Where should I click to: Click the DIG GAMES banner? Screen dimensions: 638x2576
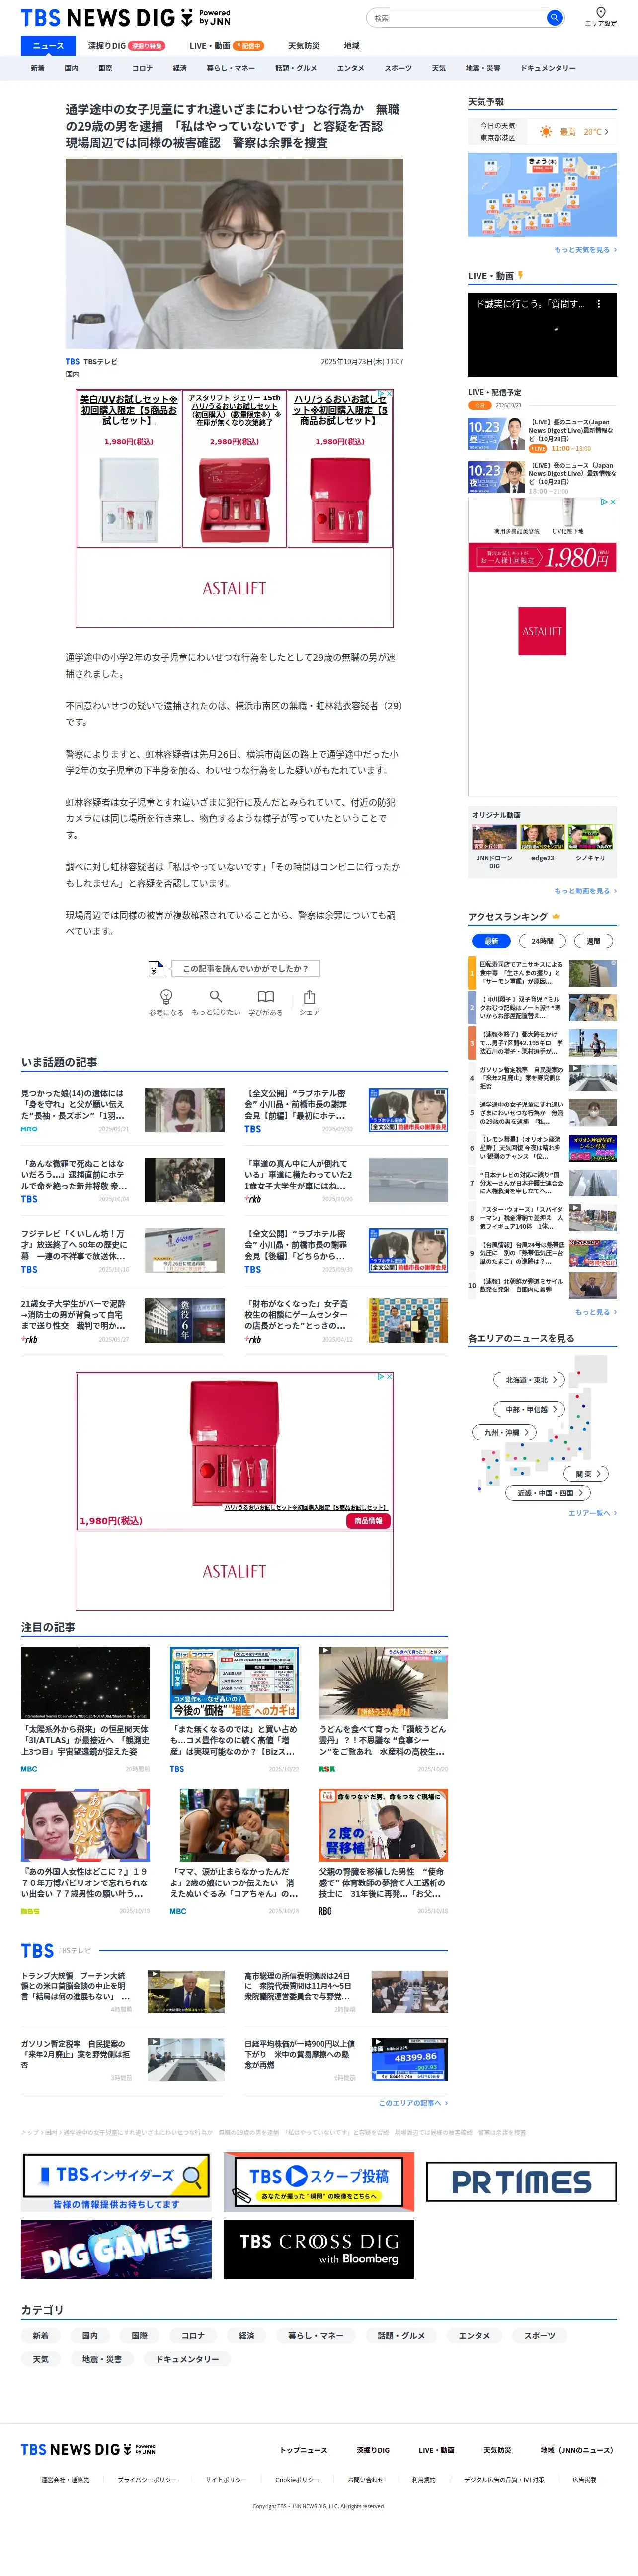click(116, 2249)
